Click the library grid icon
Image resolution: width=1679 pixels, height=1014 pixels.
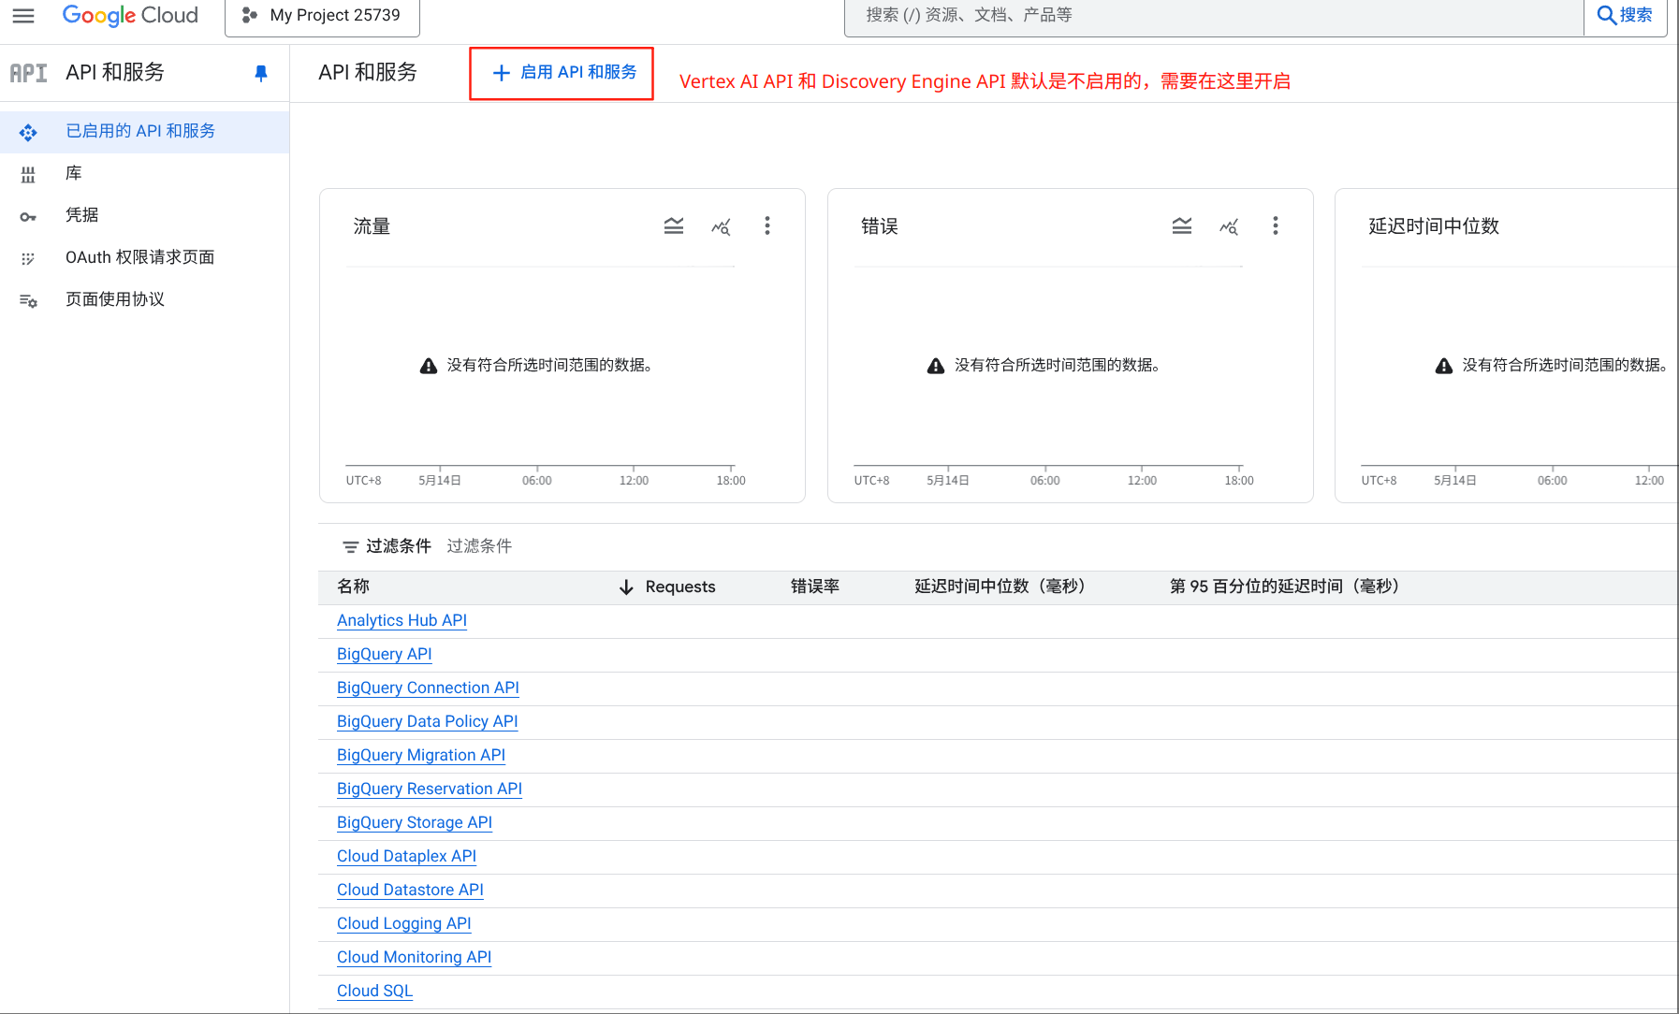coord(28,175)
